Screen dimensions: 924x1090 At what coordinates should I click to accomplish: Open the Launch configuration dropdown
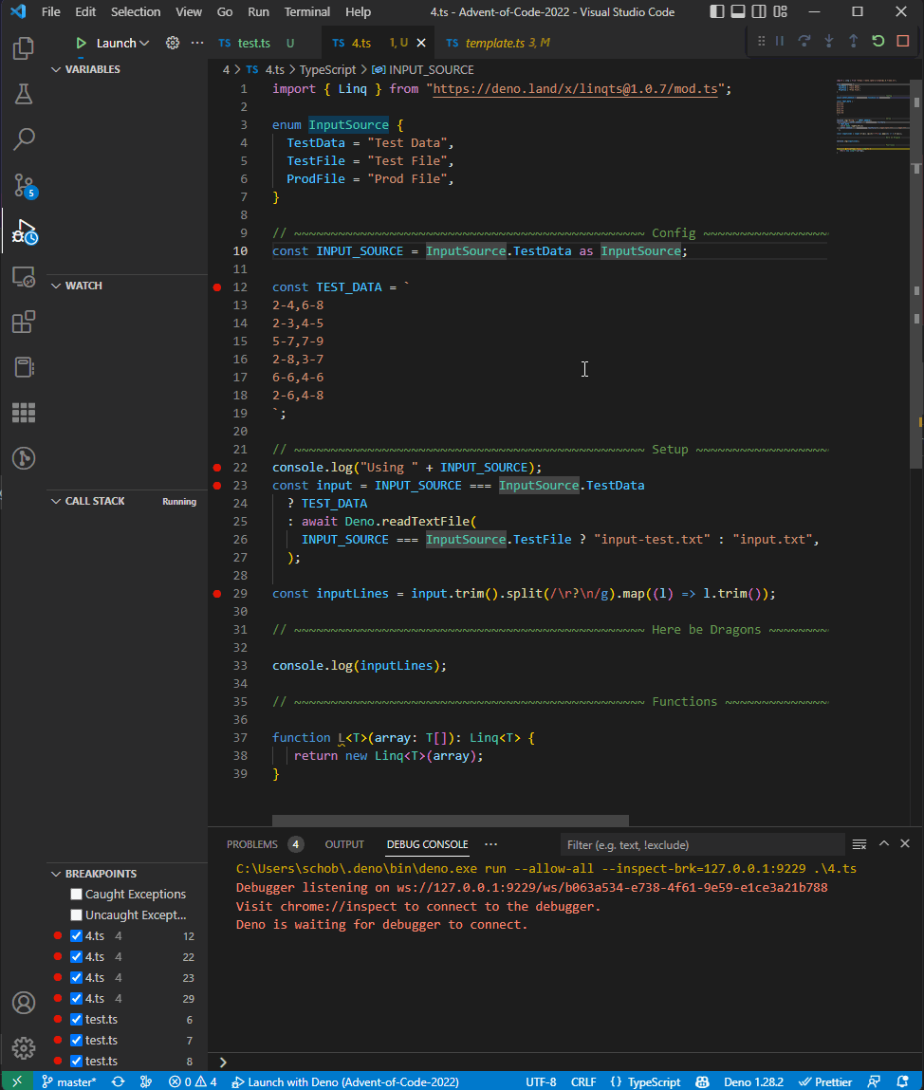(122, 43)
